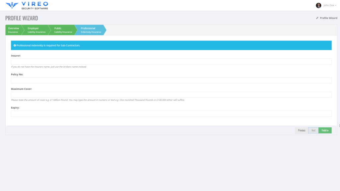The height and width of the screenshot is (191, 340).
Task: Click the Expiry date field
Action: (171, 113)
